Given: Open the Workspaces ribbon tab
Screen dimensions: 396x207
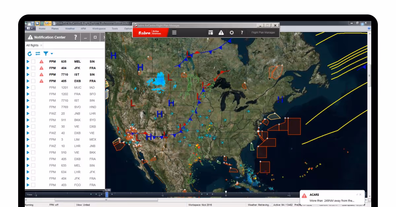Looking at the screenshot, I should (99, 29).
